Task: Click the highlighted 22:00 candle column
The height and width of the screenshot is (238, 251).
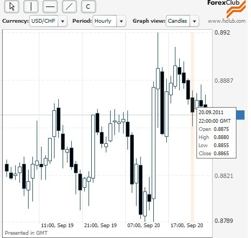Action: pyautogui.click(x=193, y=126)
